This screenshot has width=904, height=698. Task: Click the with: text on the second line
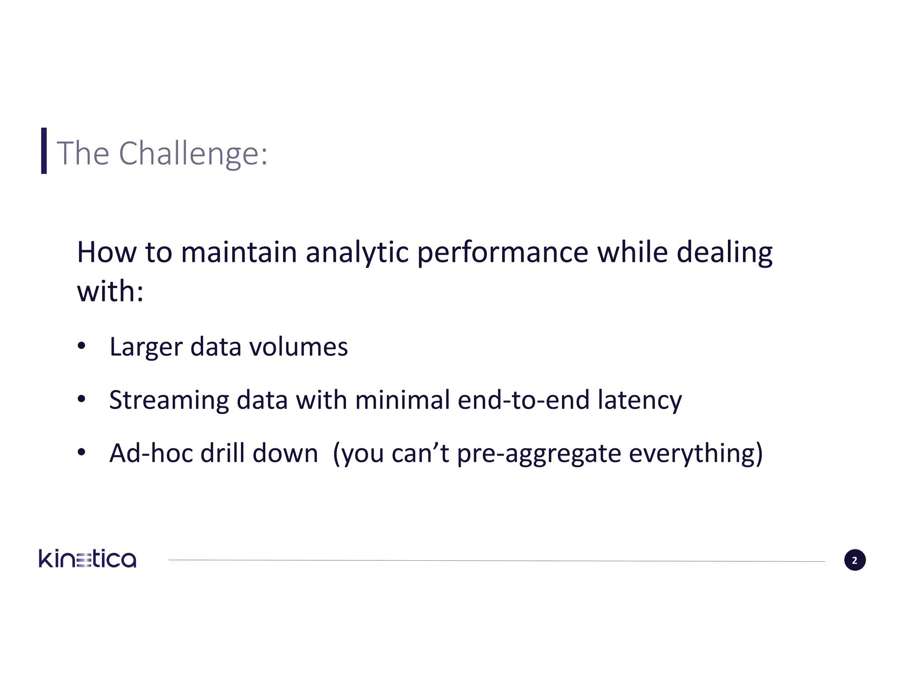click(x=110, y=292)
